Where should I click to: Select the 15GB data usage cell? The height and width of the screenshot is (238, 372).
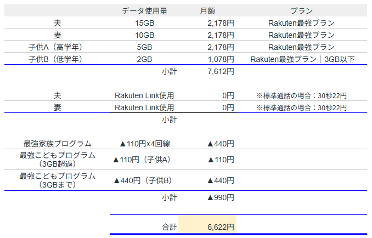(145, 23)
